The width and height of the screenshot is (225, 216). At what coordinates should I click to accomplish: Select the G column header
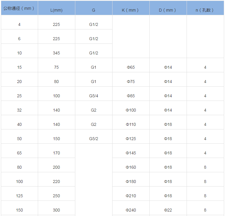pos(94,10)
